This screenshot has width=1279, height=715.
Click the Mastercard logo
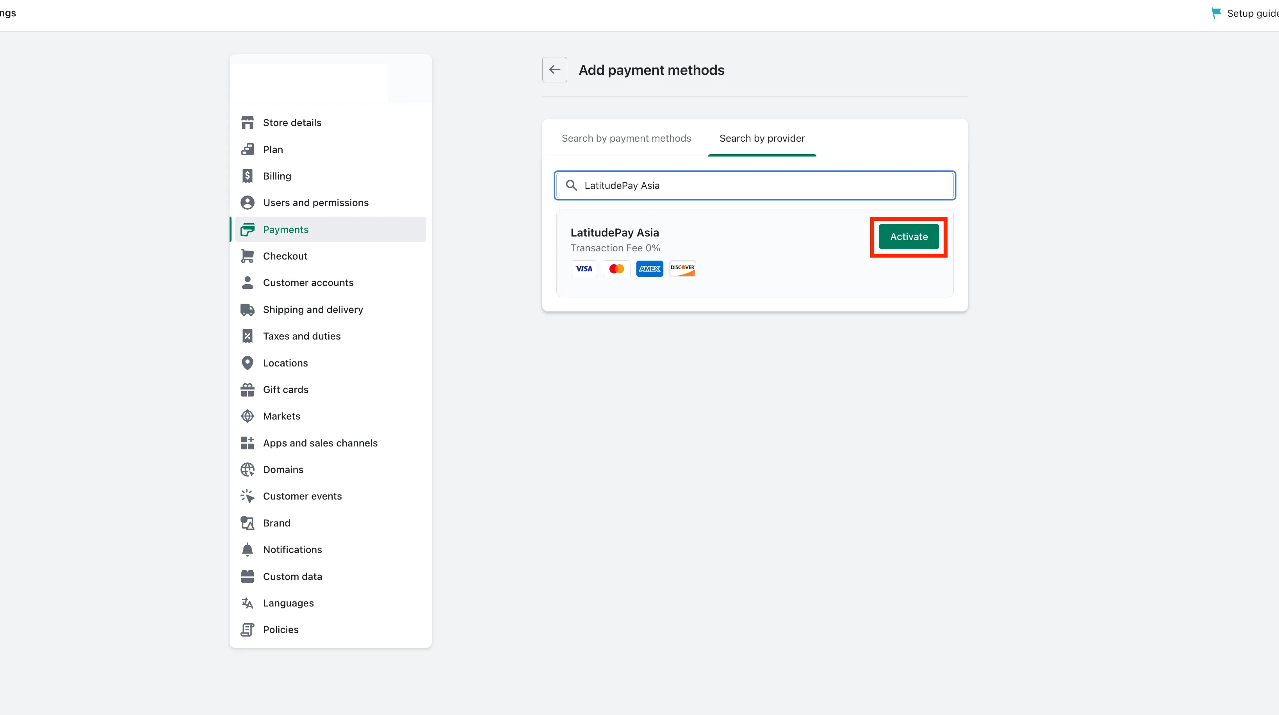(617, 269)
